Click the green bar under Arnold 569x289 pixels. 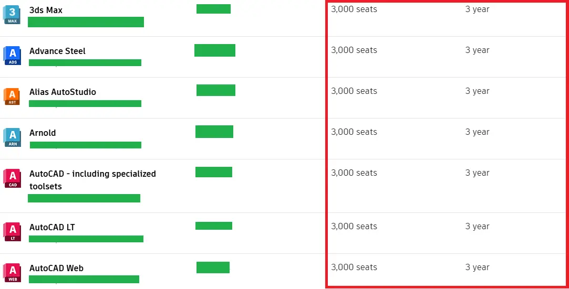click(85, 145)
